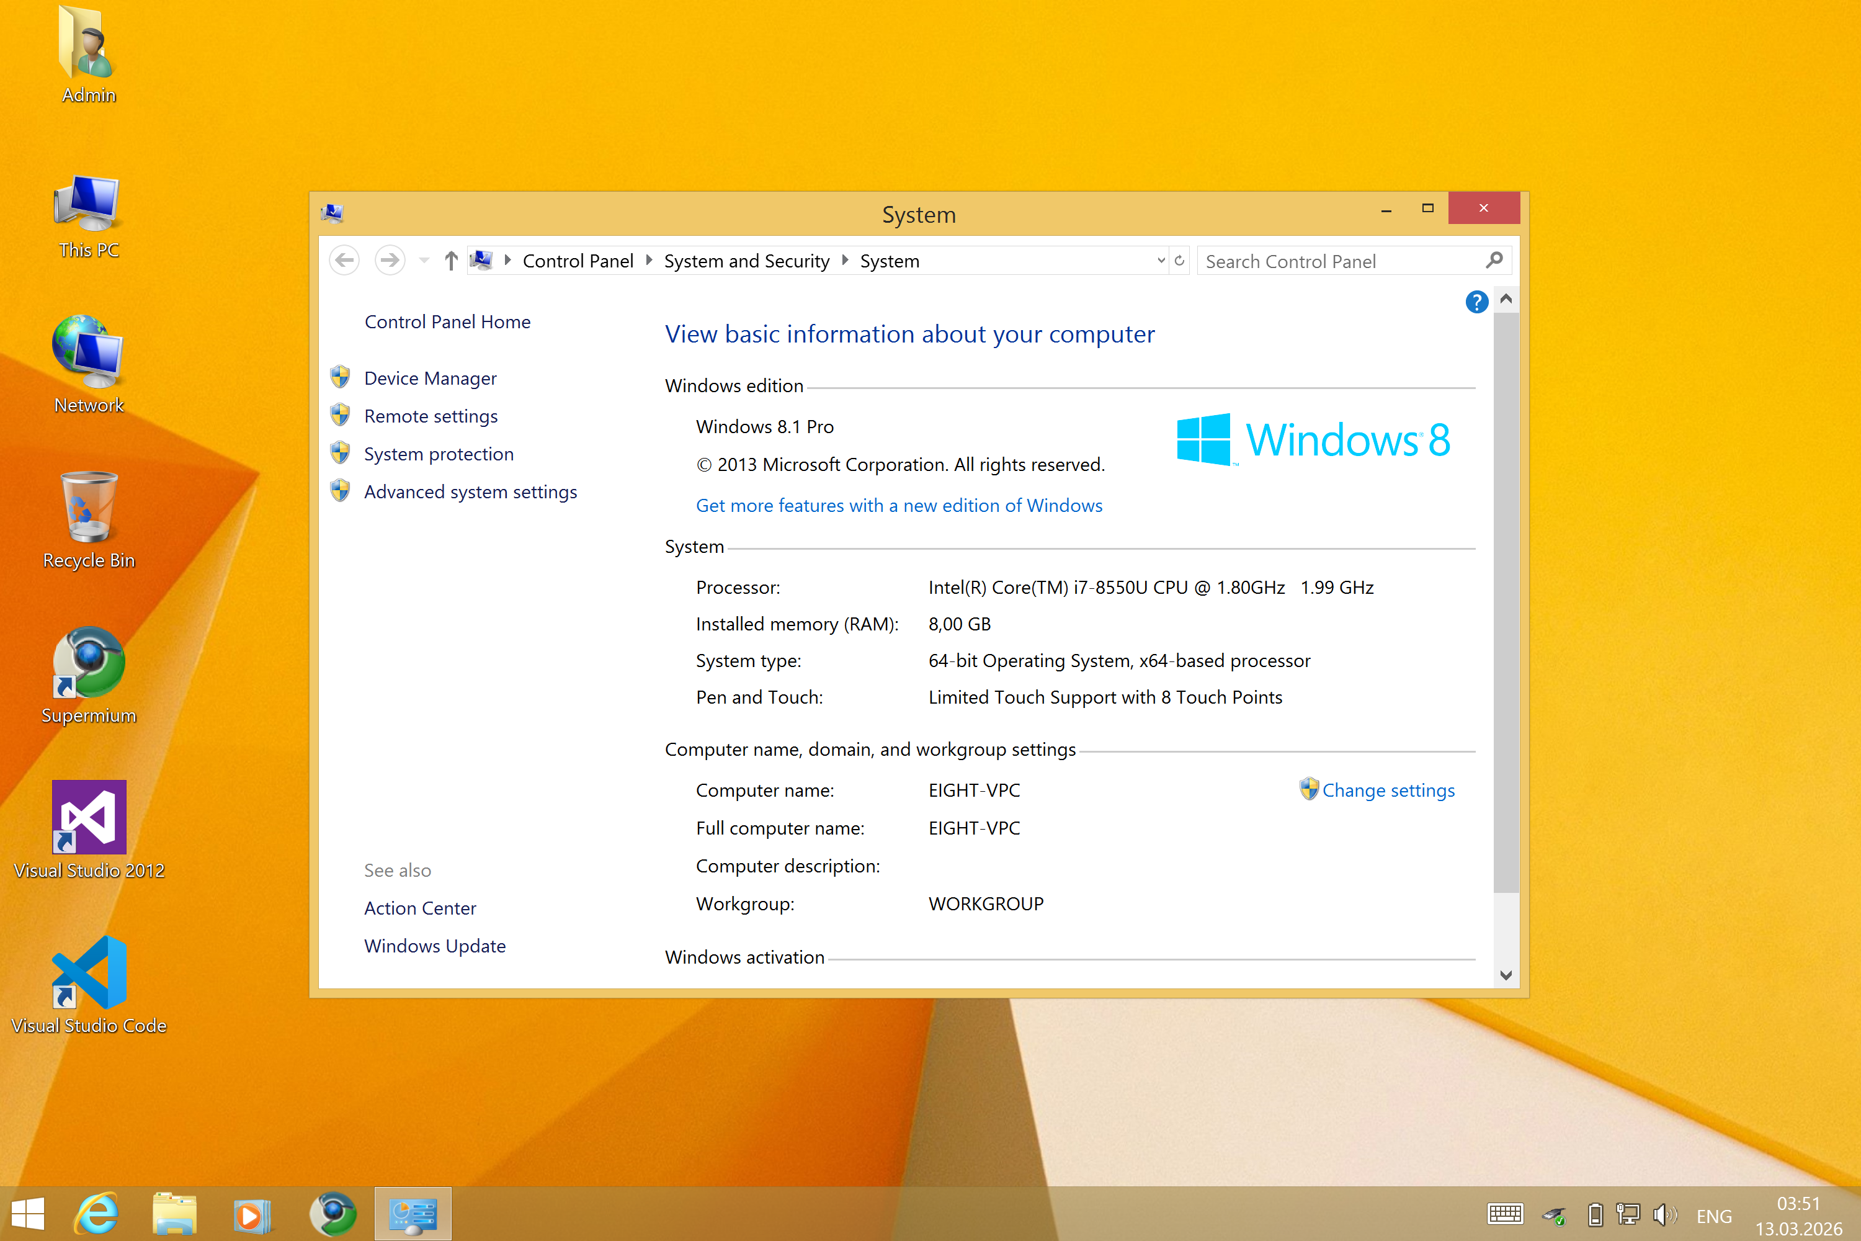1861x1241 pixels.
Task: Click Change settings link
Action: pyautogui.click(x=1388, y=790)
